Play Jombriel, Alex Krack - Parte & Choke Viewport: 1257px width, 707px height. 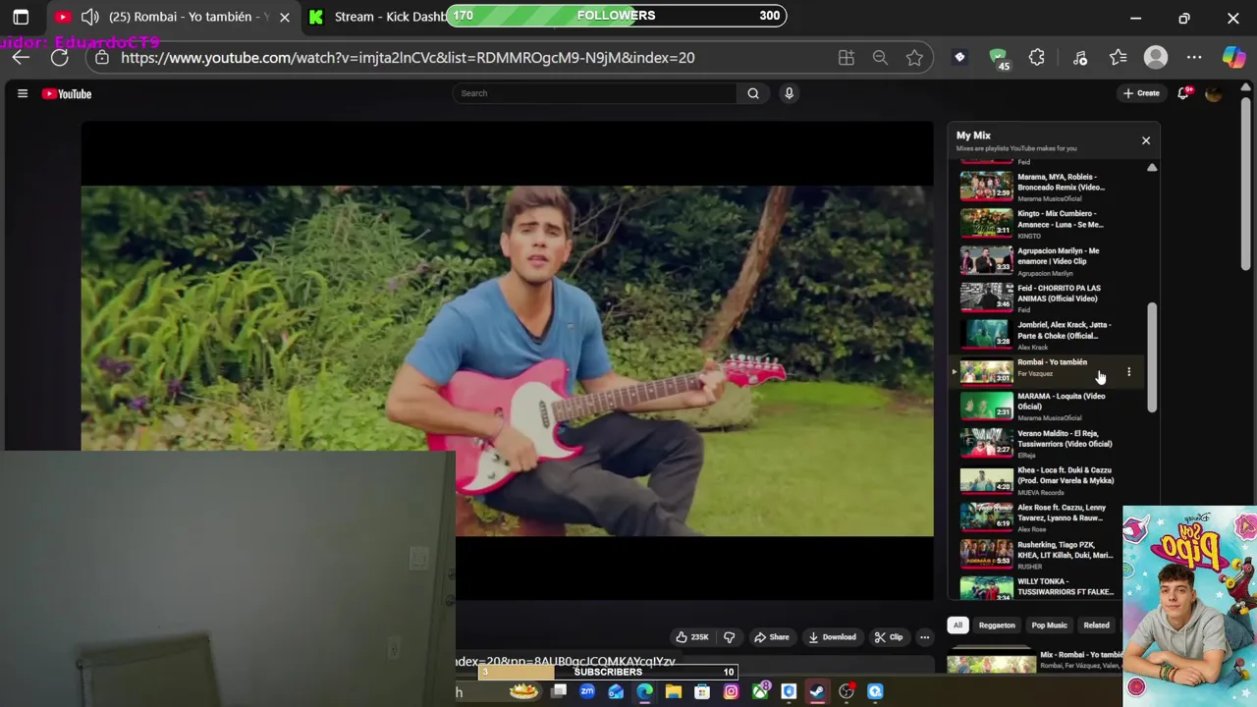[1048, 335]
